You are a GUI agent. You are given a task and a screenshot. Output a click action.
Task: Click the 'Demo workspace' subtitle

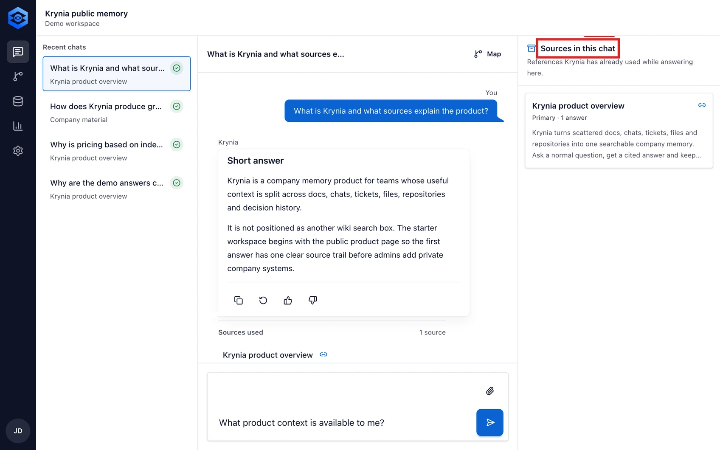pyautogui.click(x=72, y=24)
